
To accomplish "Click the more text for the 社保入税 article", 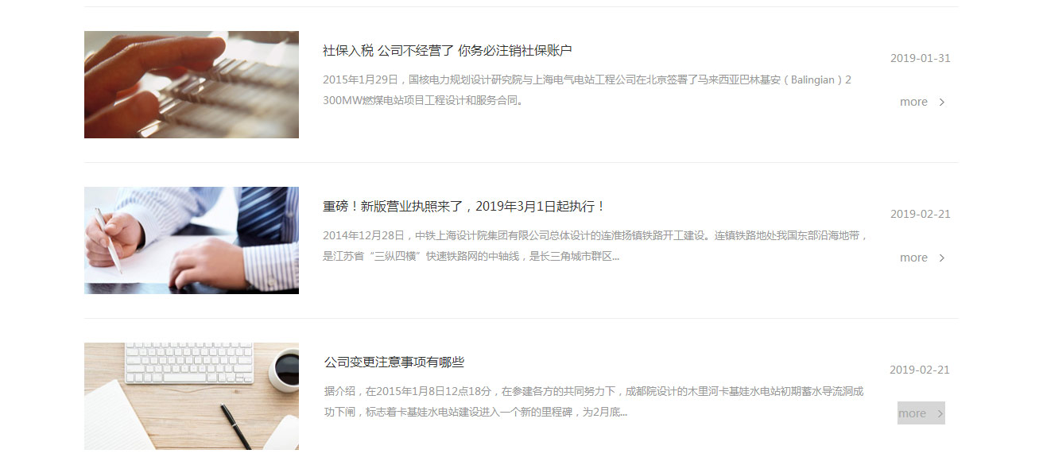I will 913,102.
